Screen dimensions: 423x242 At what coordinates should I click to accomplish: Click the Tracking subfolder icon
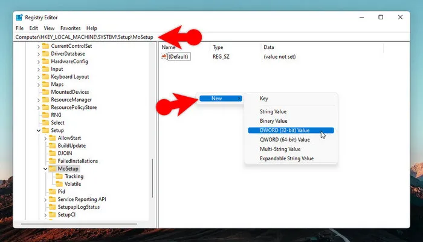pyautogui.click(x=59, y=176)
